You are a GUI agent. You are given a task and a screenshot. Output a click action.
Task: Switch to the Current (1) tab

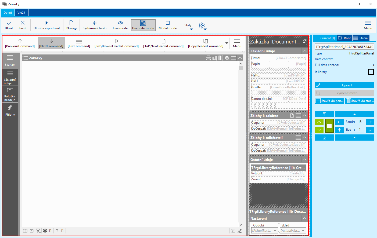[325, 38]
